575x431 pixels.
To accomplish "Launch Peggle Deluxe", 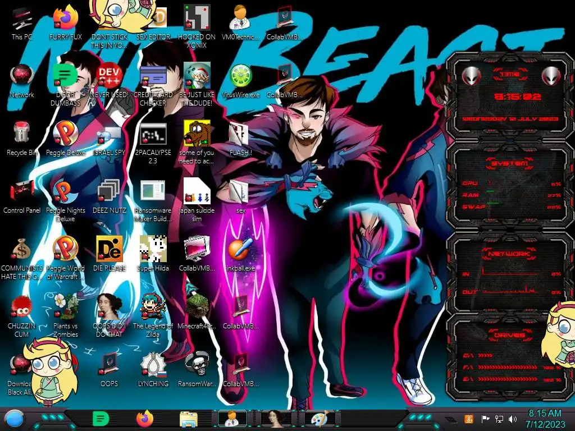I will pos(66,139).
